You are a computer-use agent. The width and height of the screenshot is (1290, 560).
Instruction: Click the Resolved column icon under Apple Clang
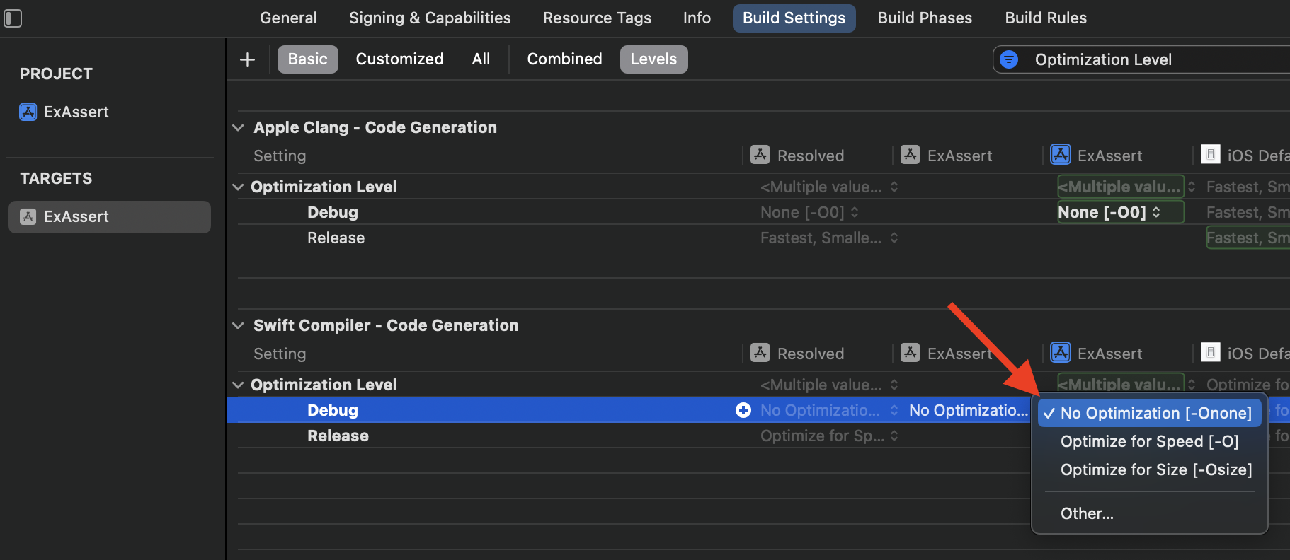(x=760, y=155)
